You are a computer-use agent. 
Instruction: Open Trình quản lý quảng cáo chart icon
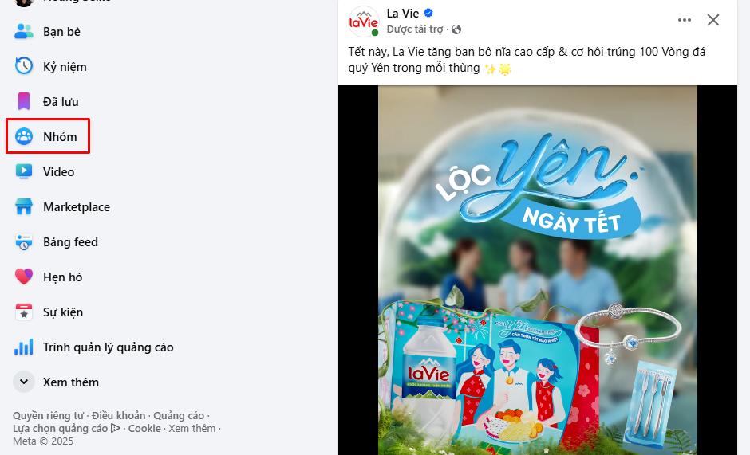[x=23, y=347]
